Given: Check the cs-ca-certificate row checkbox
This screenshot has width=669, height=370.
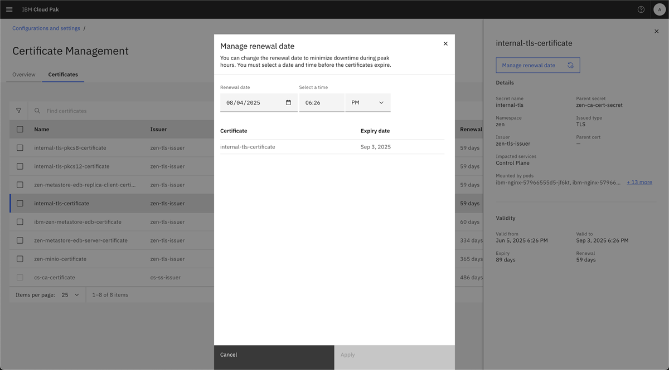Looking at the screenshot, I should coord(20,277).
